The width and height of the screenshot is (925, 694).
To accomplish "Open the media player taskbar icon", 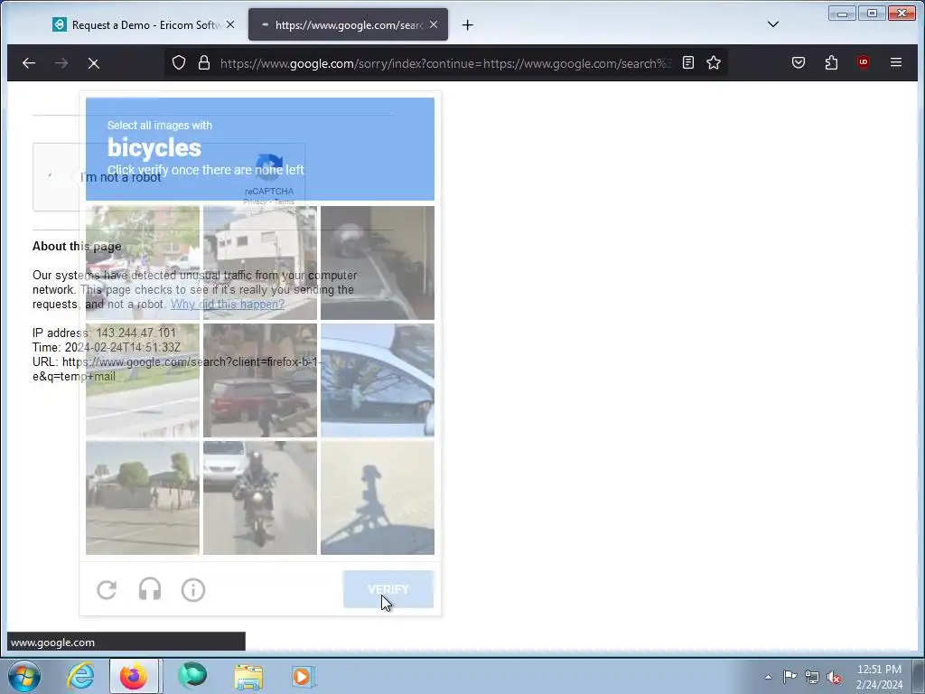I will point(303,676).
